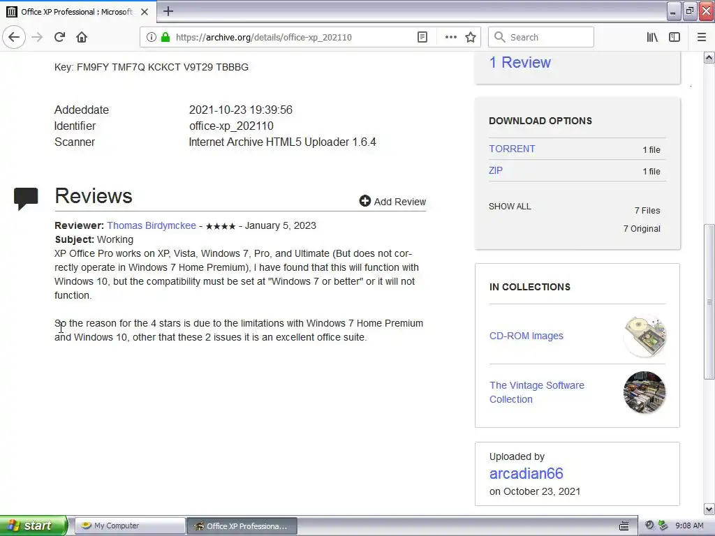Open the CD-ROM Images collection

point(526,336)
